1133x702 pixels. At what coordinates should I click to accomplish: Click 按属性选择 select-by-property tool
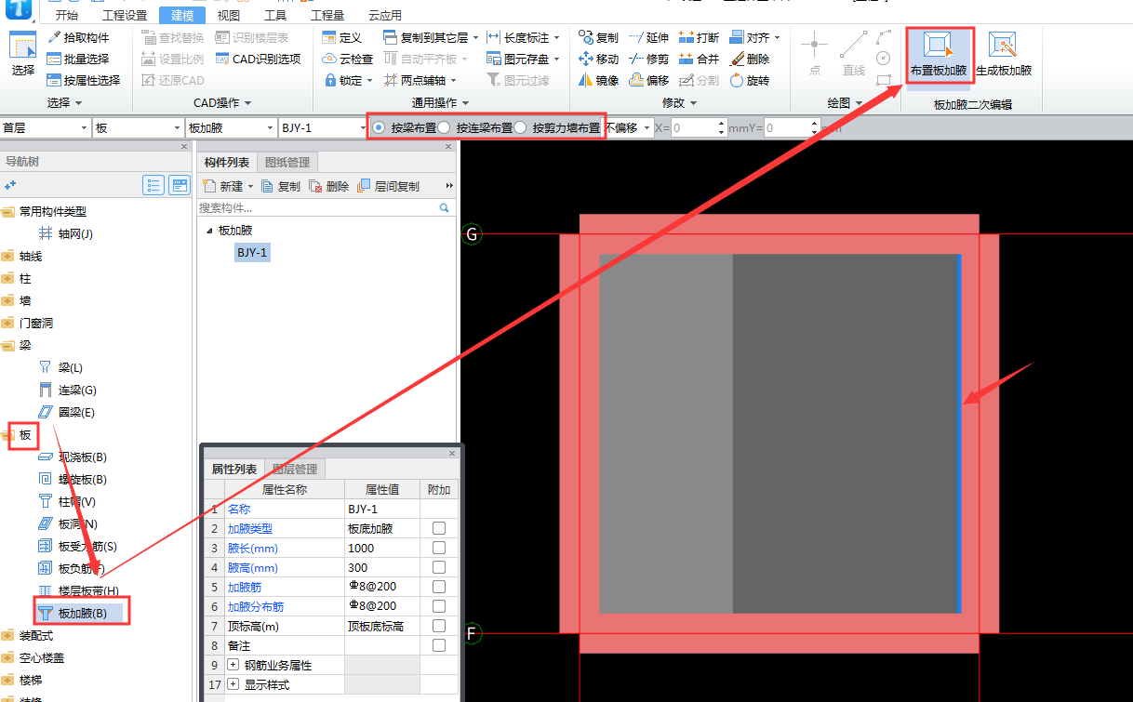(x=82, y=80)
